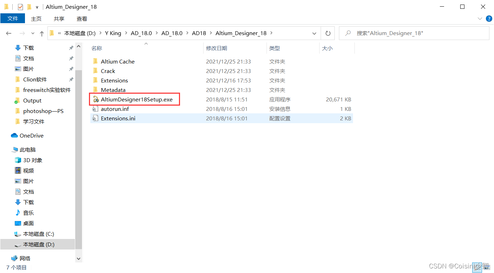Click the 配置设置 type cell

[280, 118]
